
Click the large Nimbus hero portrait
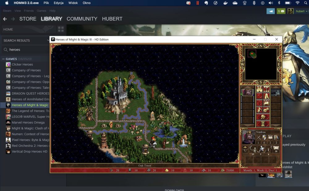[248, 137]
